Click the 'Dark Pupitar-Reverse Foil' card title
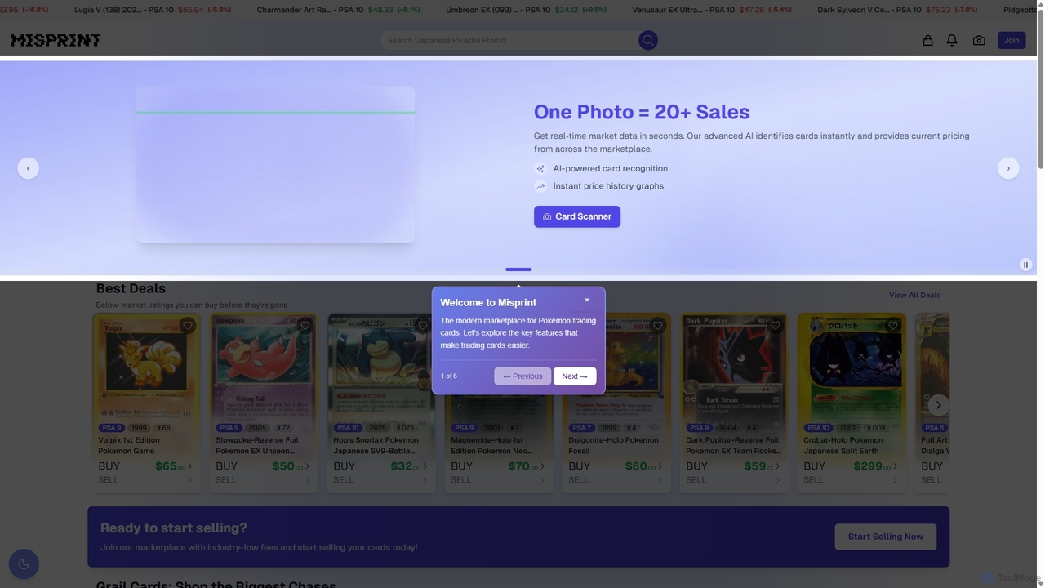1045x588 pixels. pyautogui.click(x=733, y=445)
